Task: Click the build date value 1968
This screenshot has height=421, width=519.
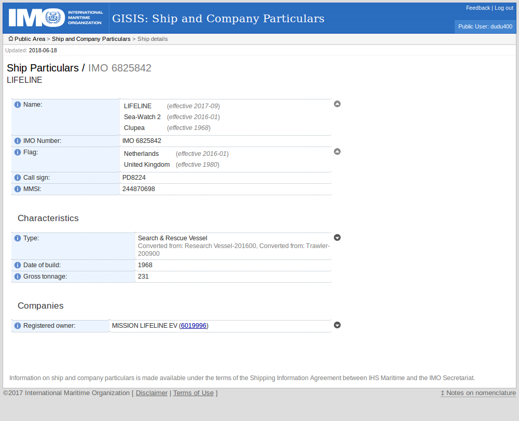Action: tap(145, 265)
